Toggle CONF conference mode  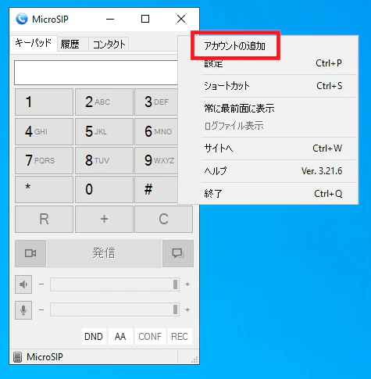(x=150, y=337)
